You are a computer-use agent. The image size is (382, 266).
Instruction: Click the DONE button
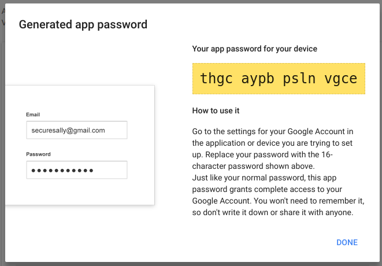tap(347, 242)
